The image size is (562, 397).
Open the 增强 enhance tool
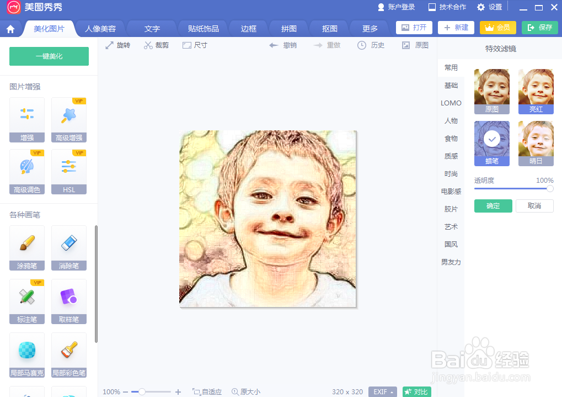pyautogui.click(x=27, y=120)
